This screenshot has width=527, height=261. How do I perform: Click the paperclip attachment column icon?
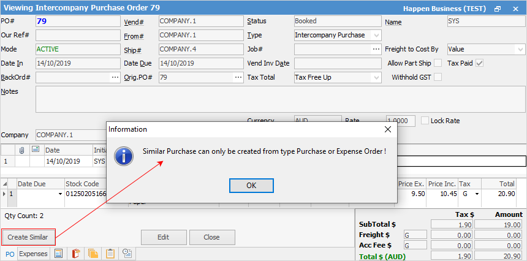(22, 149)
